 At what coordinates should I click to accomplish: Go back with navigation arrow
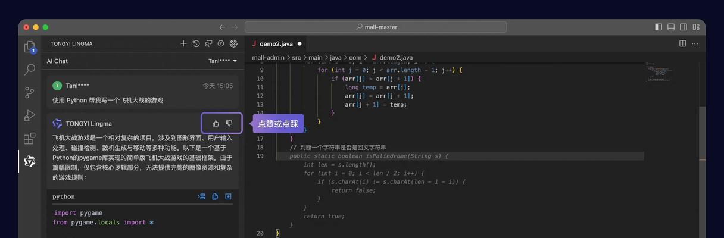[x=222, y=27]
